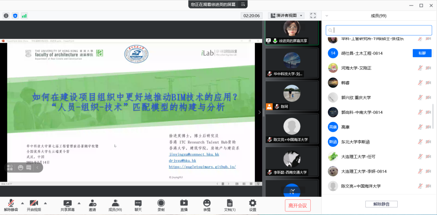This screenshot has height=215, width=437.
Task: Open the 表情 (Emoji) reactions
Action: pos(207,205)
